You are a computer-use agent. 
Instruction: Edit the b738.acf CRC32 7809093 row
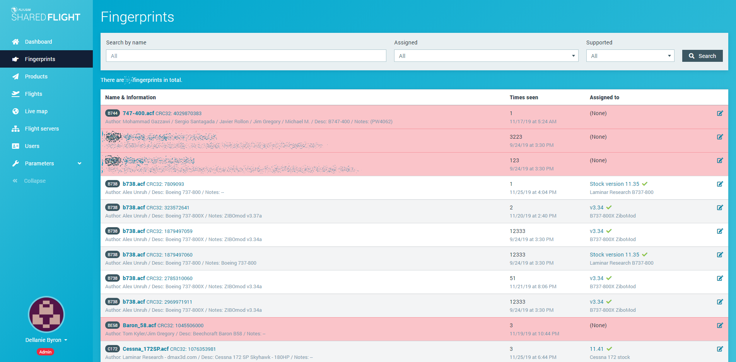tap(720, 184)
